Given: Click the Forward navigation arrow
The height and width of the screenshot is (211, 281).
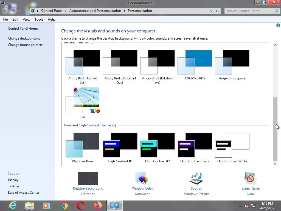Looking at the screenshot, I should tap(13, 11).
